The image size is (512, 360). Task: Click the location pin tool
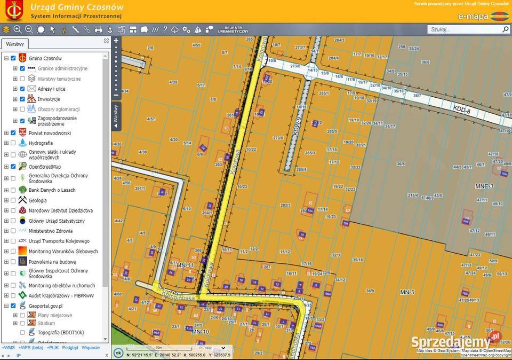coord(110,30)
